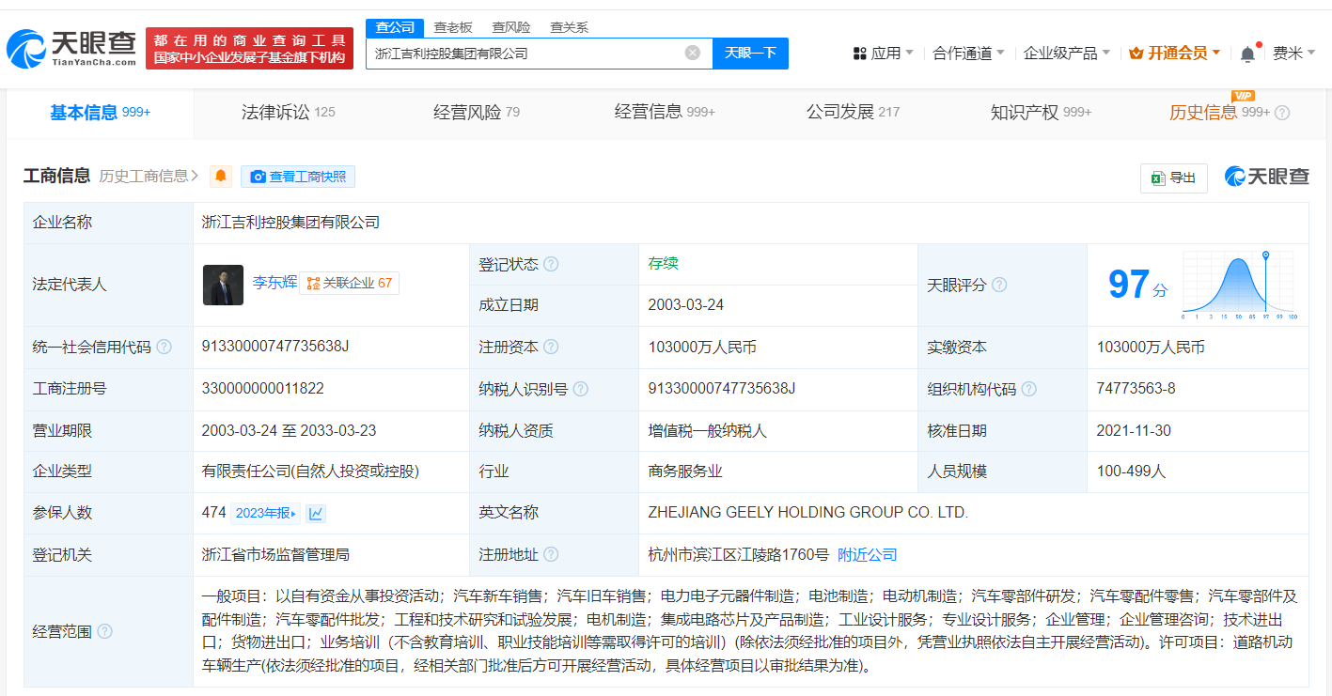Viewport: 1332px width, 696px height.
Task: Open the trend chart icon beside 参保人数
Action: tap(316, 513)
